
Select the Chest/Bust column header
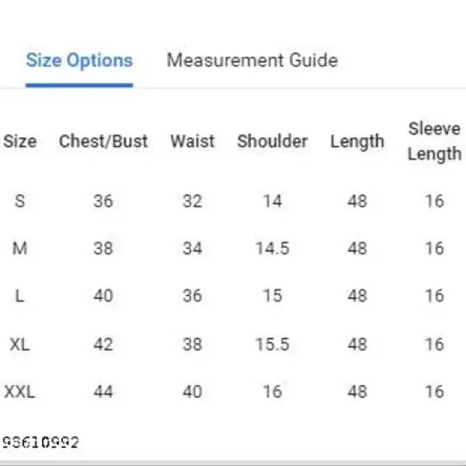(103, 141)
